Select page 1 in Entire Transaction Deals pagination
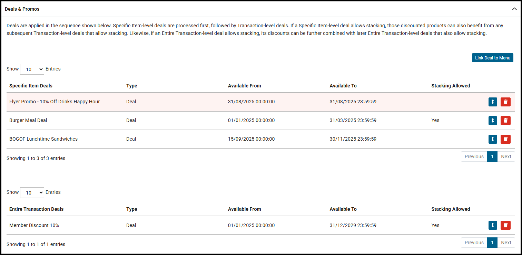The width and height of the screenshot is (522, 255). 492,243
